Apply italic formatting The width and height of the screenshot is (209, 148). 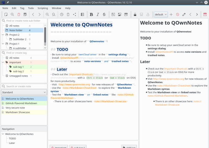98,14
